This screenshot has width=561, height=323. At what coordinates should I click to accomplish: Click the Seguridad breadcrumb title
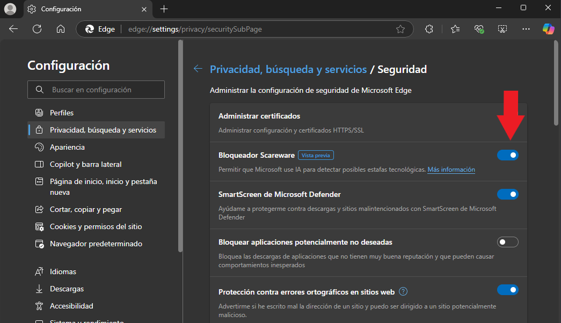point(402,69)
